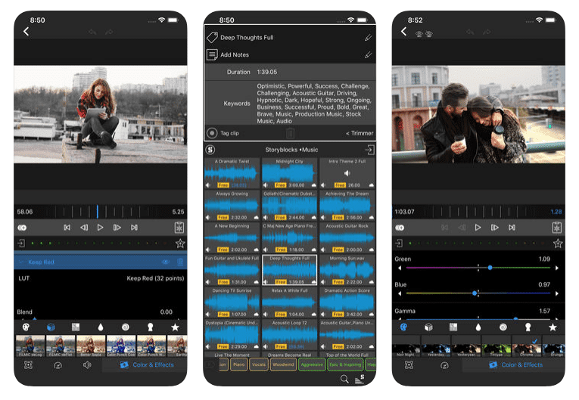Select the checkerboard chroma key category, left phone

click(76, 327)
